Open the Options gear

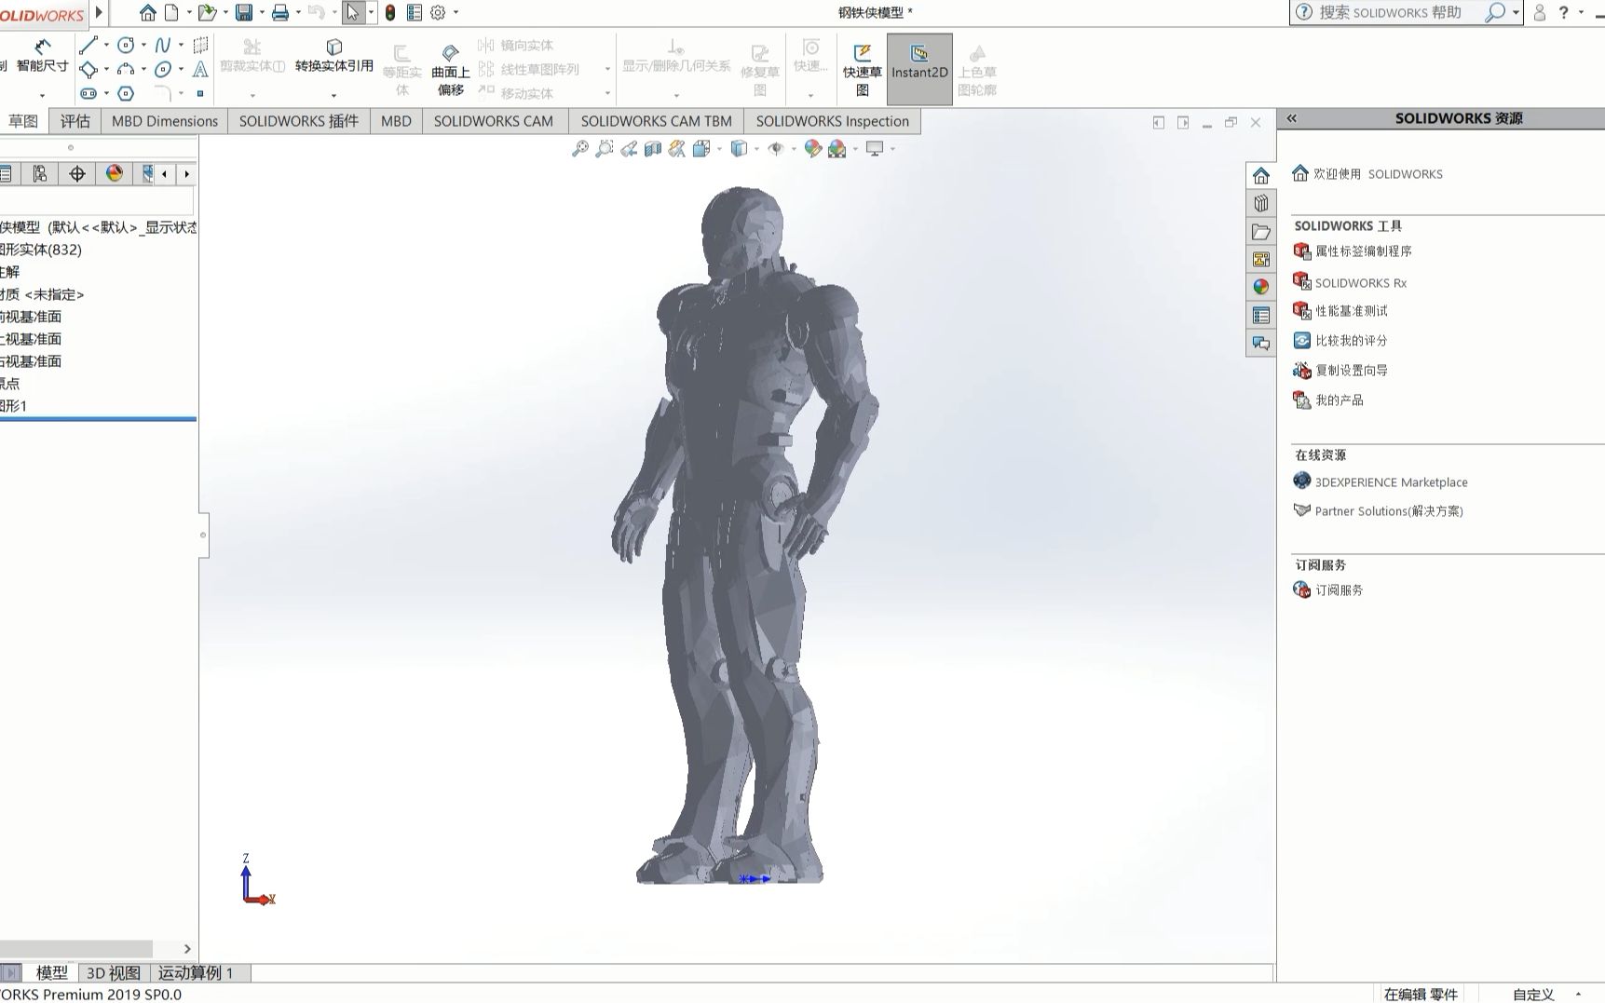coord(438,12)
